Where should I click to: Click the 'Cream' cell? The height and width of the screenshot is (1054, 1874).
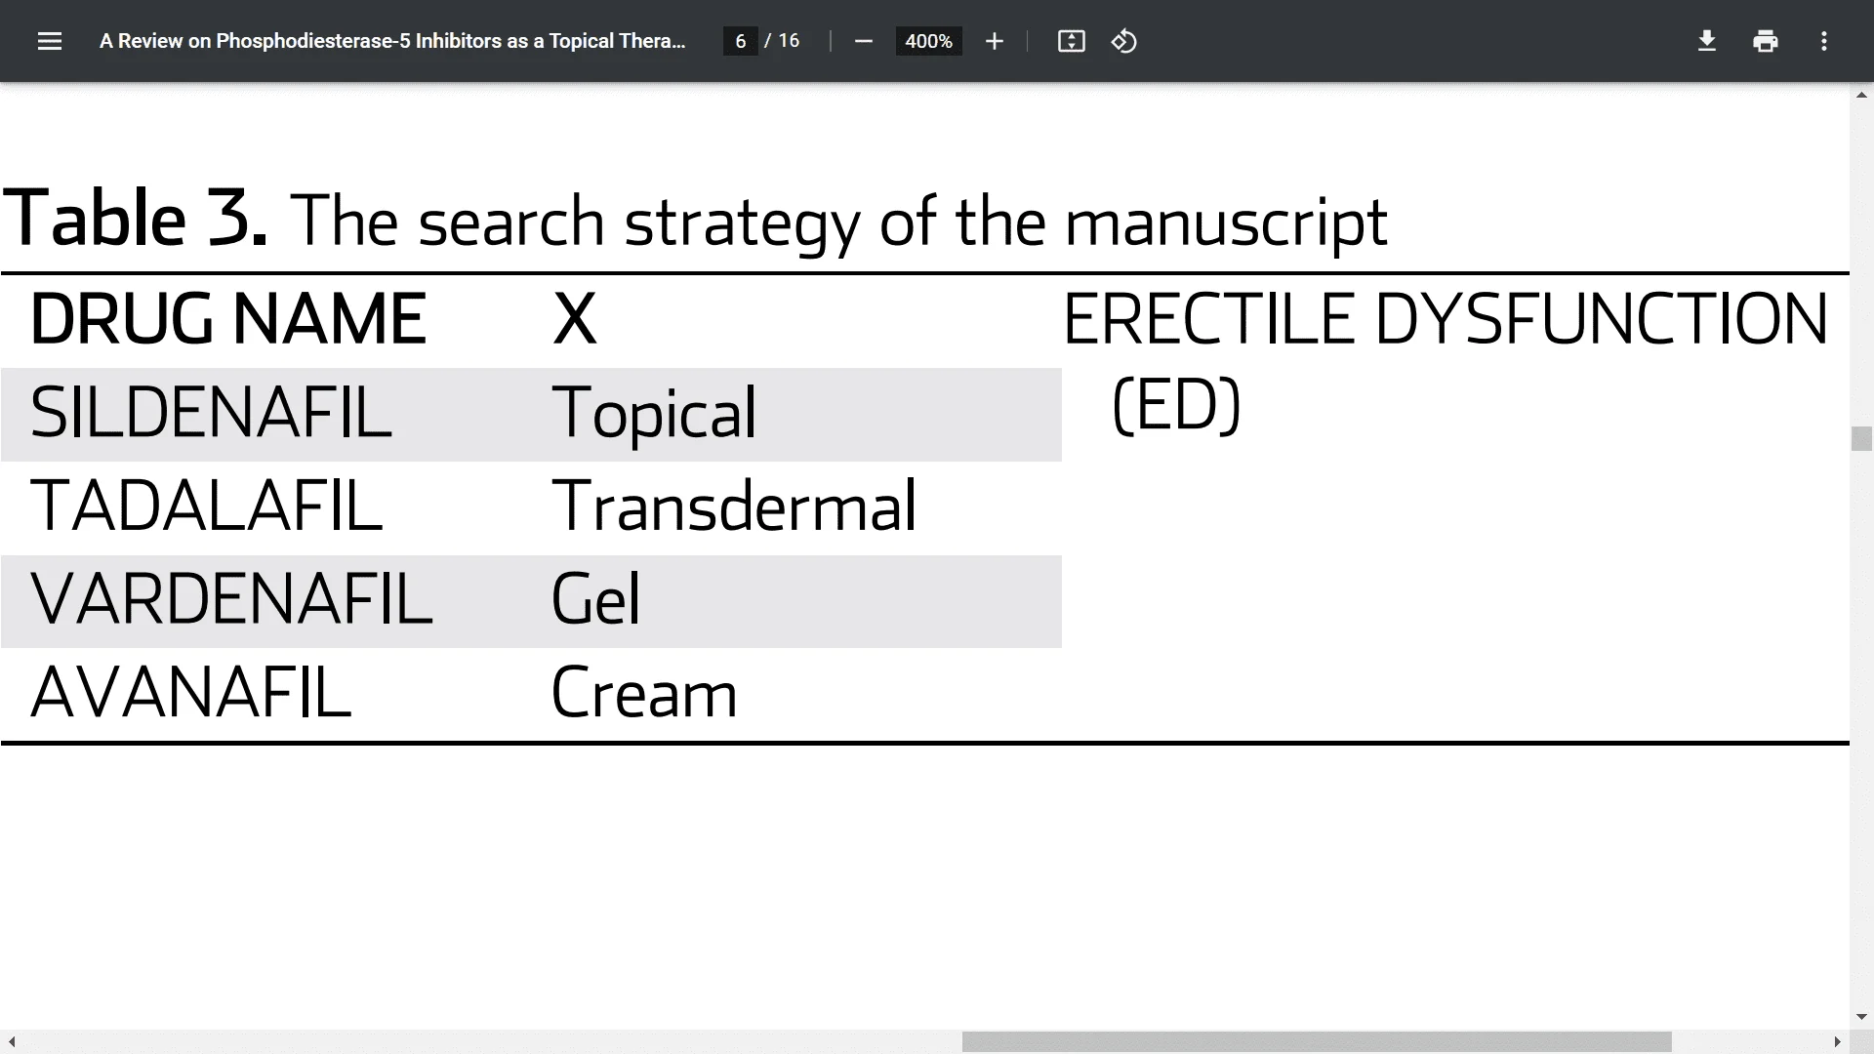(643, 693)
